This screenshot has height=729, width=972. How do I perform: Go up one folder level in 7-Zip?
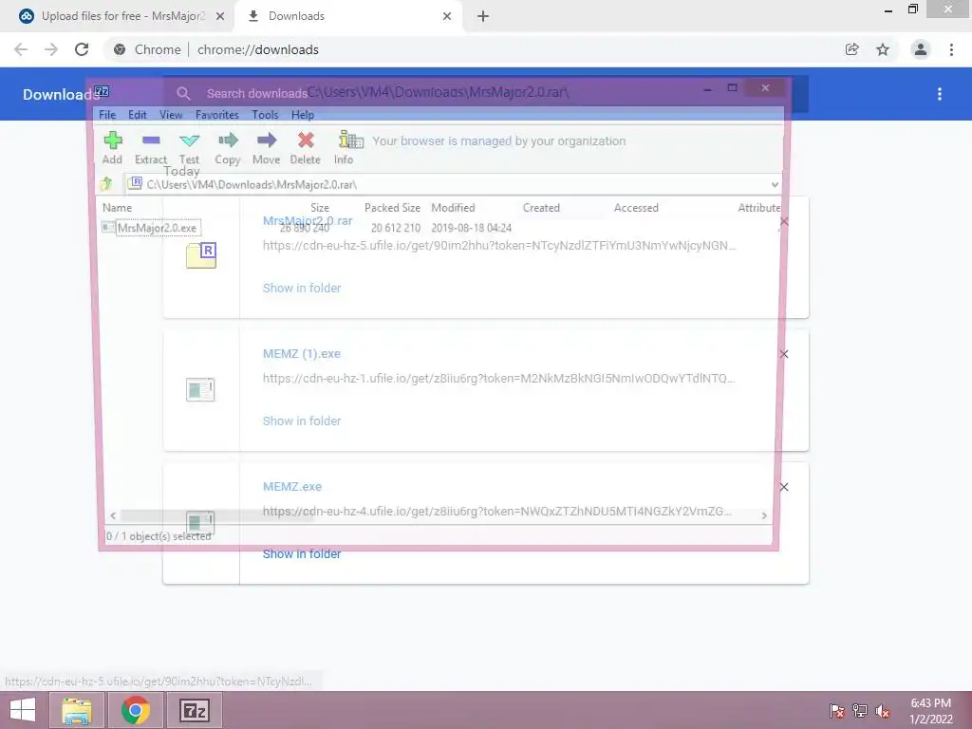click(106, 184)
